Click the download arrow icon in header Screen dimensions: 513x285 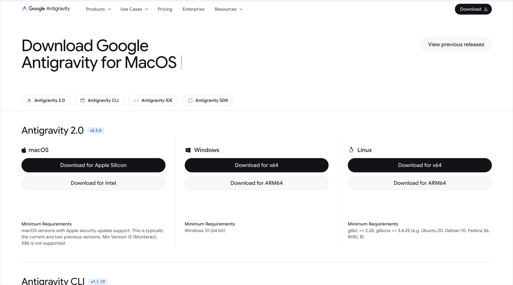(x=486, y=9)
